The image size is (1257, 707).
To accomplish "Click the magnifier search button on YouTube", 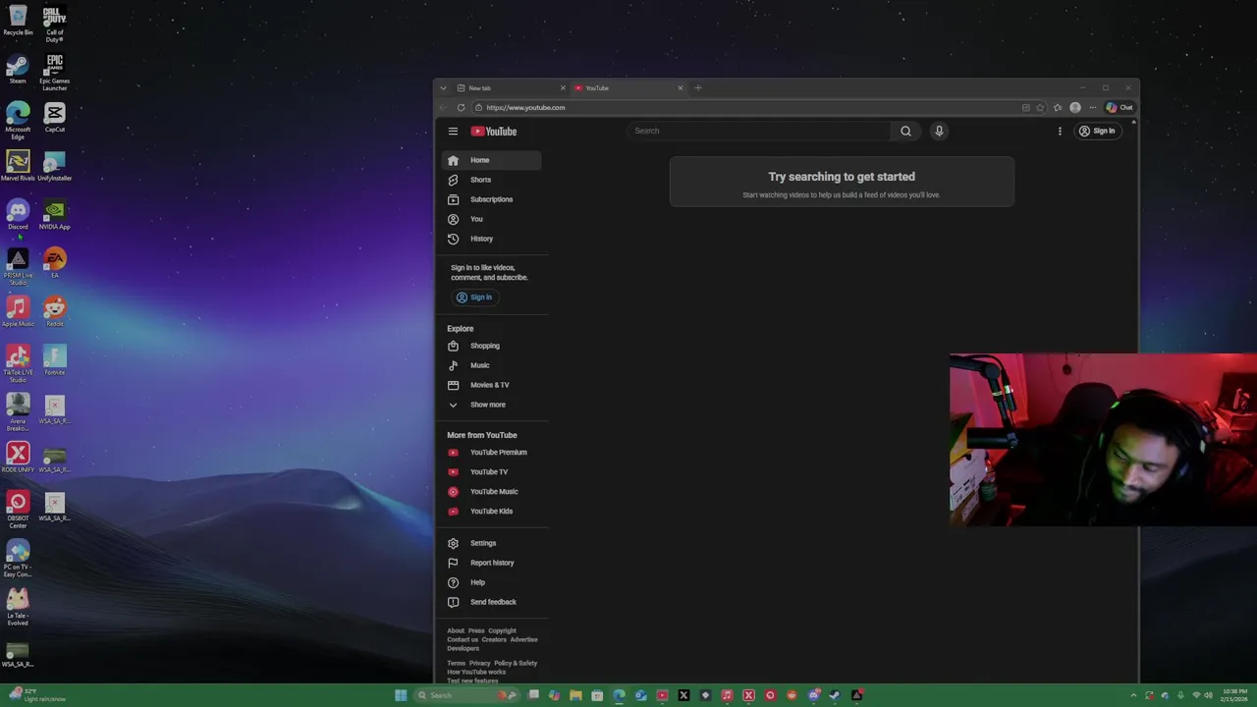I will click(905, 131).
